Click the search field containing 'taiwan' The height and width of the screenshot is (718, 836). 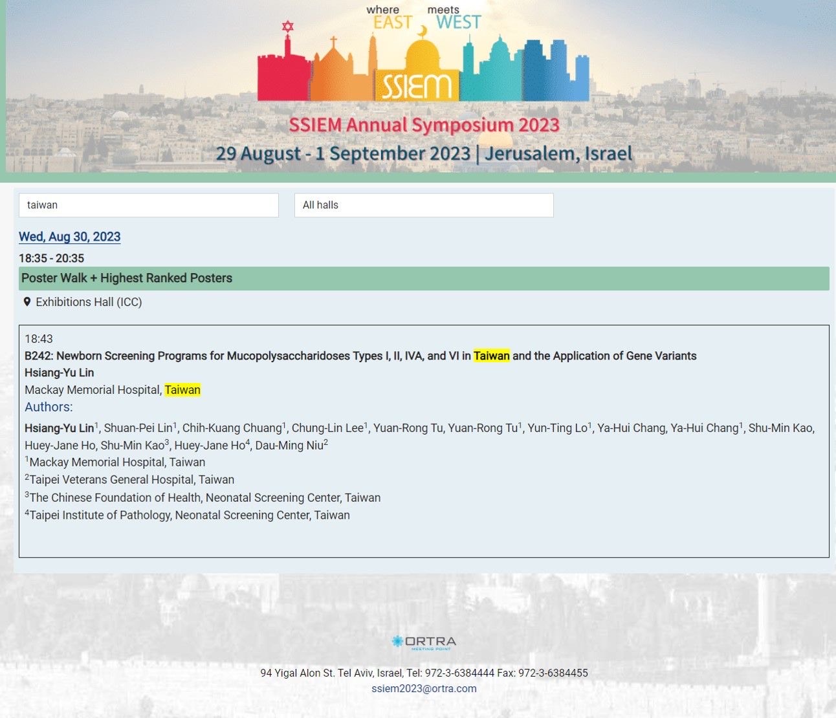149,205
